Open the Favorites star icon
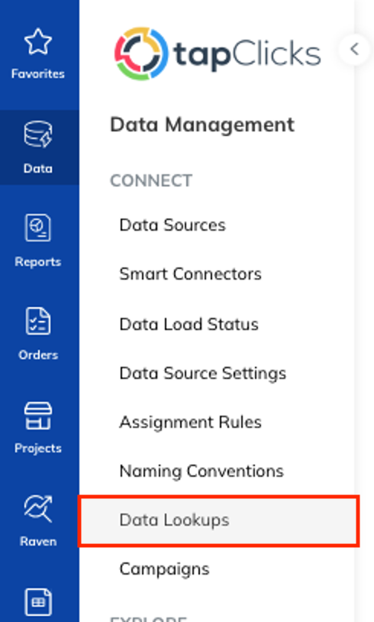This screenshot has width=374, height=622. [x=38, y=41]
